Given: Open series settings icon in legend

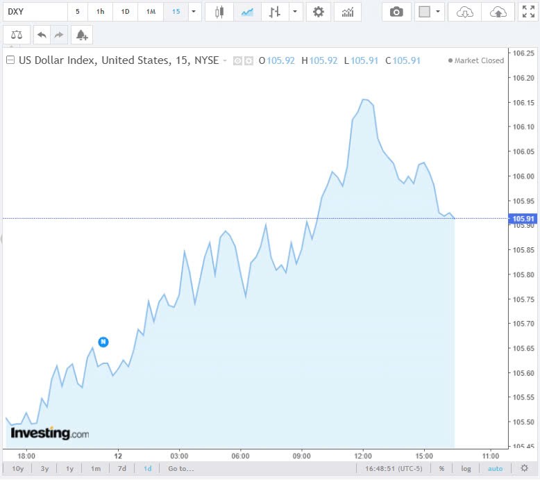Looking at the screenshot, I should point(248,61).
